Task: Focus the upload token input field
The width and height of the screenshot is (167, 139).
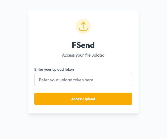Action: [x=83, y=80]
